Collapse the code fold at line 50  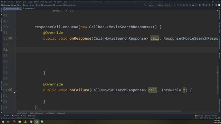(x=16, y=27)
